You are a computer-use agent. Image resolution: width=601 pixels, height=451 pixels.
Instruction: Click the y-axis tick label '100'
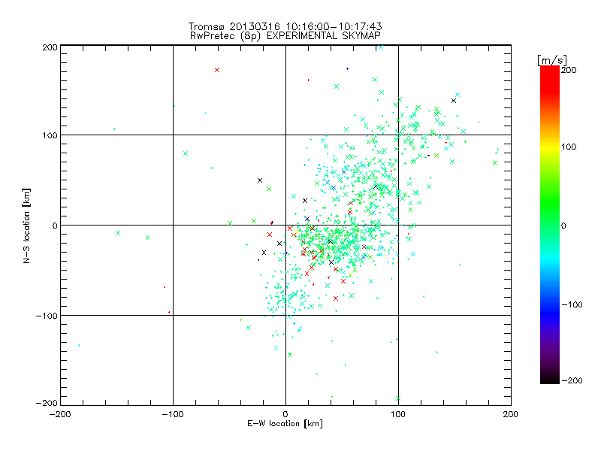pos(50,135)
